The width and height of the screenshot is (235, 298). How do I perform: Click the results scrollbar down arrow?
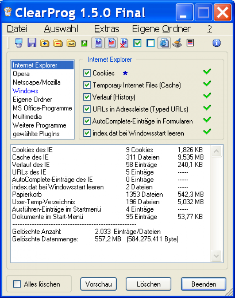216,256
